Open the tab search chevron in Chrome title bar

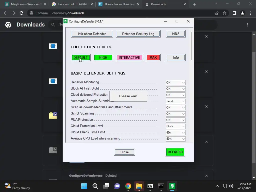pyautogui.click(x=216, y=3)
